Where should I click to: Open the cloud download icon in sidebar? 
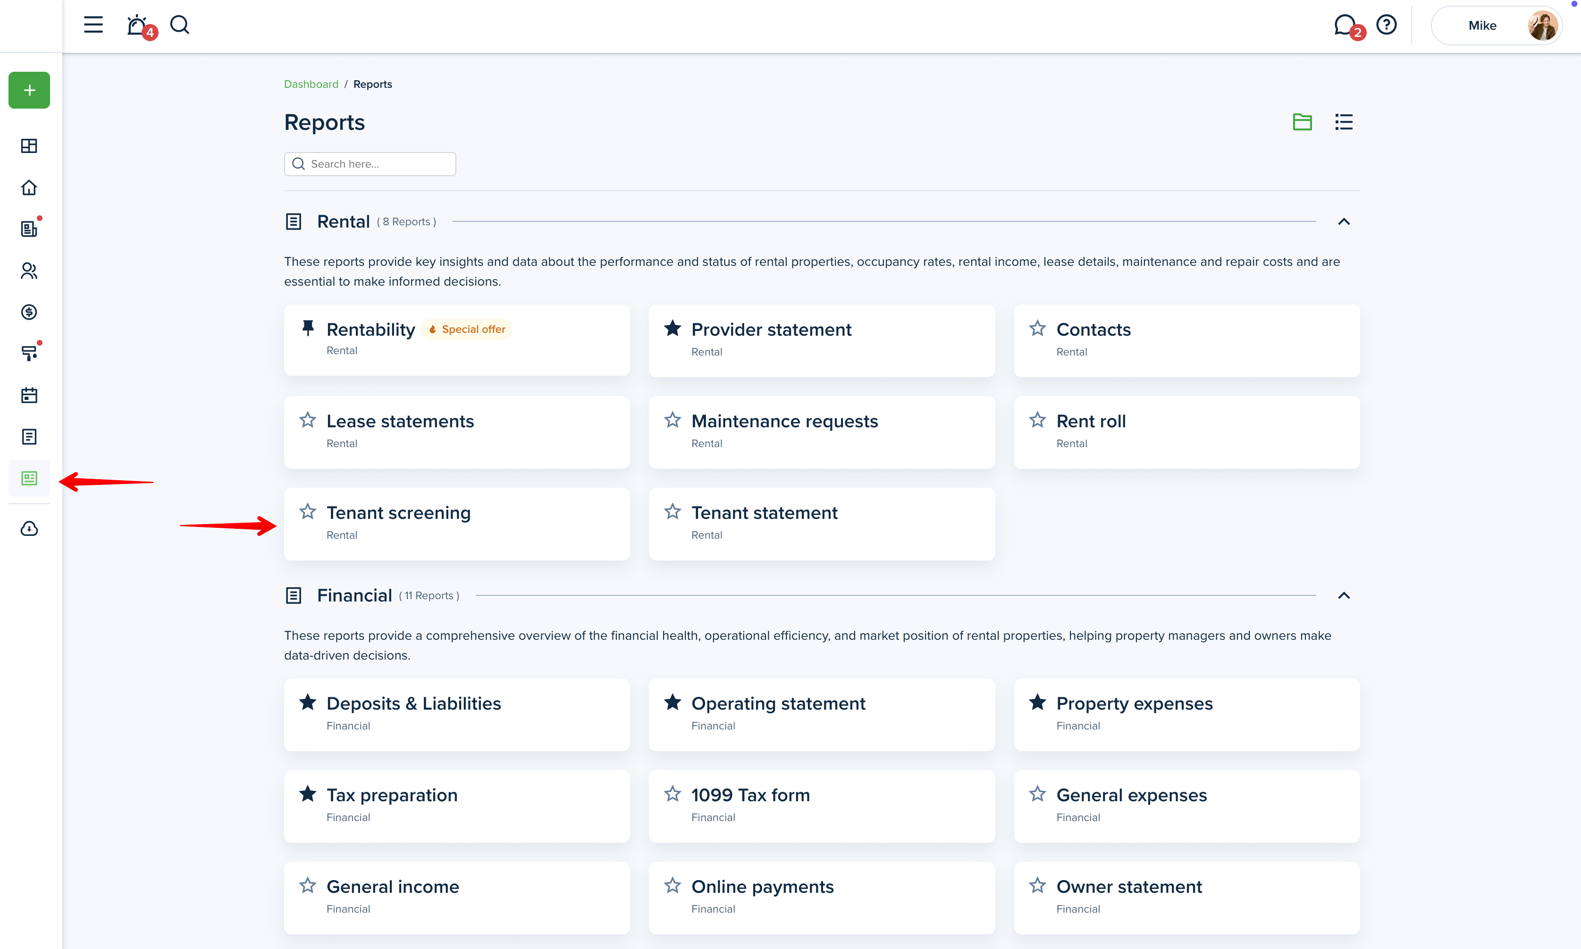pos(29,529)
